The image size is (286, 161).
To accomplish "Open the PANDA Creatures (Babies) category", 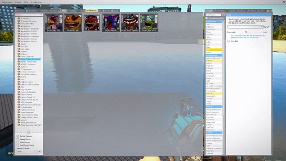I will pyautogui.click(x=30, y=85).
